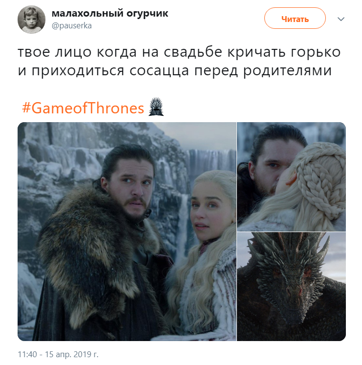
Task: Click the Читать follow button
Action: pyautogui.click(x=295, y=19)
